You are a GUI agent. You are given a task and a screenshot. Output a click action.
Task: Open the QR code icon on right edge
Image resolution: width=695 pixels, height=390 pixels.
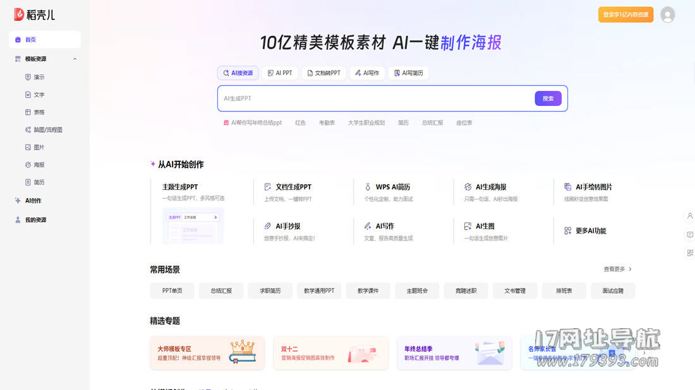point(689,253)
